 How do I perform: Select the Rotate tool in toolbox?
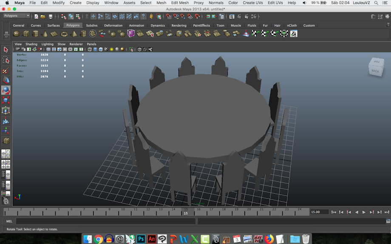point(6,91)
